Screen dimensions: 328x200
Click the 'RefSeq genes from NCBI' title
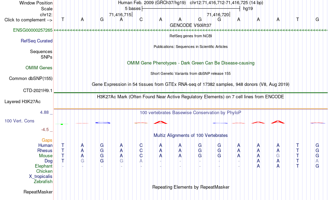point(191,36)
